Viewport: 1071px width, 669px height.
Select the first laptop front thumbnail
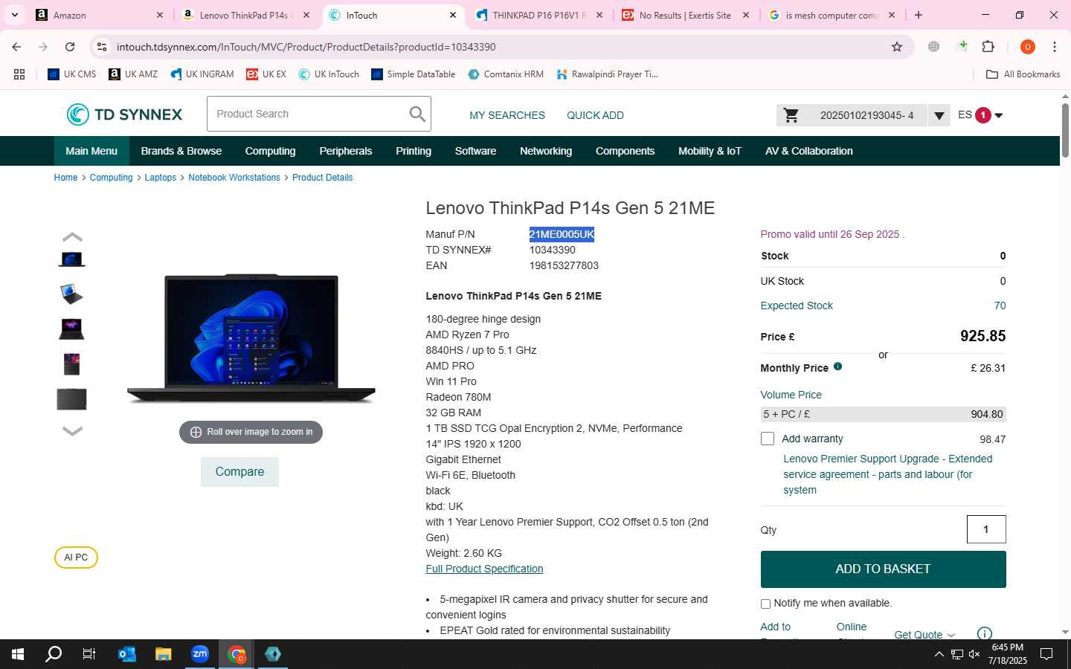pos(72,259)
